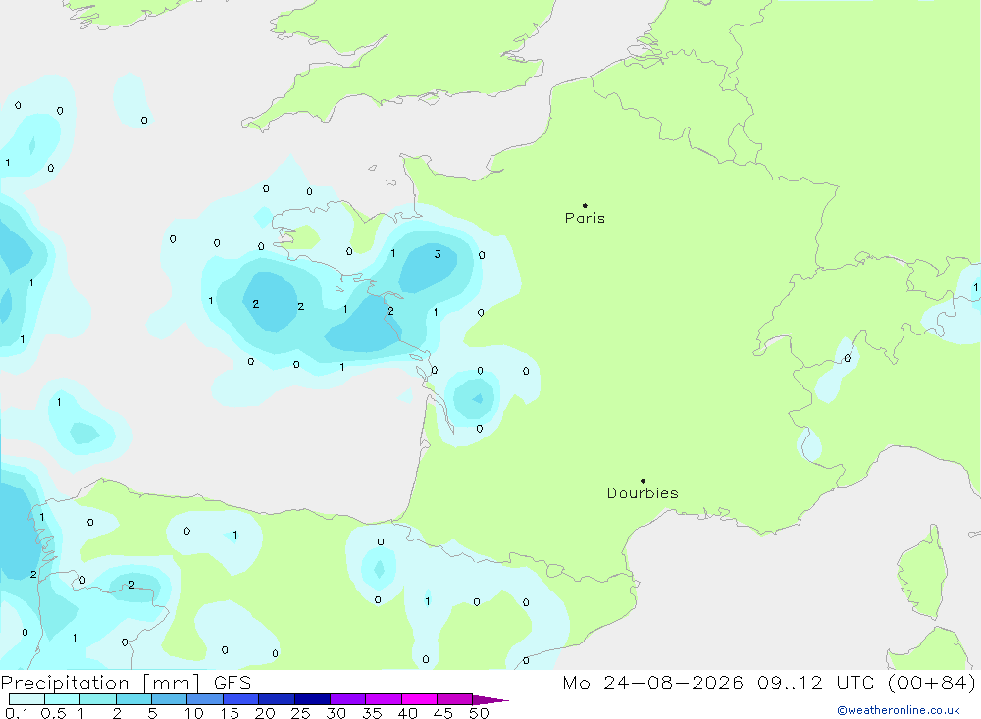The image size is (981, 719).
Task: Pick the 2–5 mm legend color swatch
Action: pos(133,699)
